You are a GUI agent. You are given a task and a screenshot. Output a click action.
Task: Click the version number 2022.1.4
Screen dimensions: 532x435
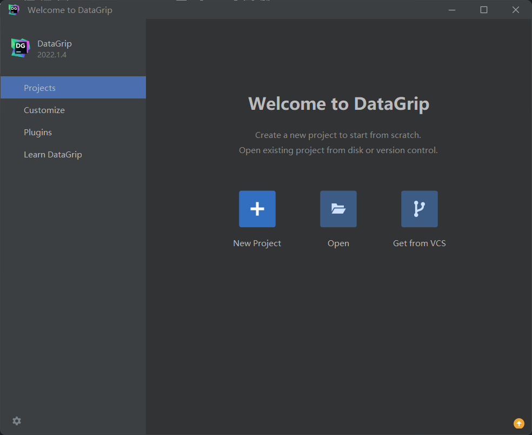point(52,55)
